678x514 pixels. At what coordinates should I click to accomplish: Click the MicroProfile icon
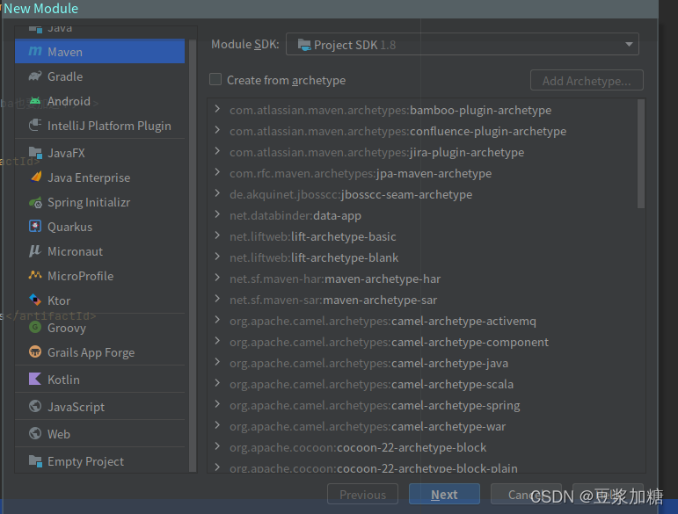[35, 275]
